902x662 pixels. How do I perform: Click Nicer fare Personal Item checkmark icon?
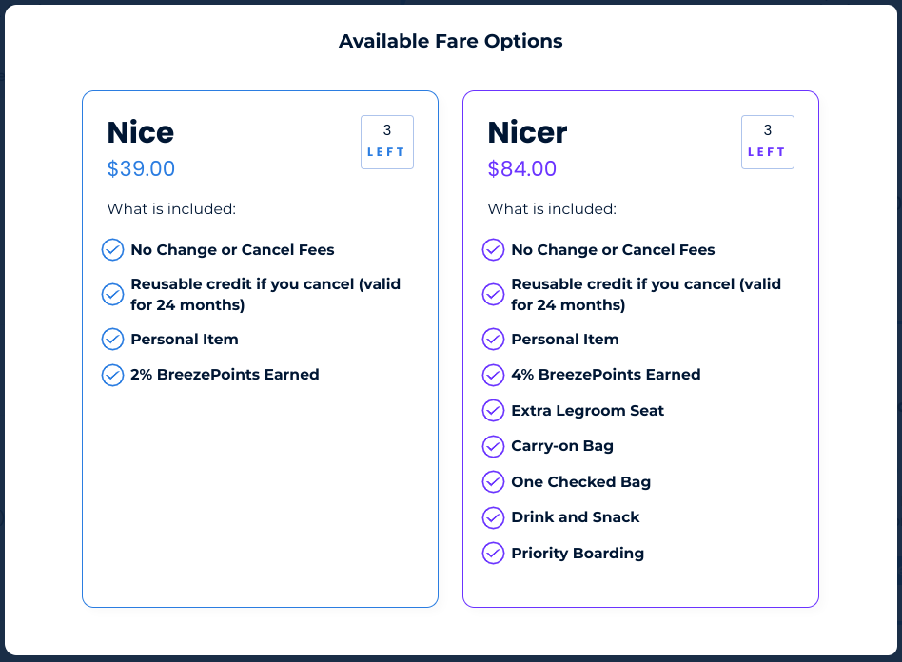(x=493, y=340)
